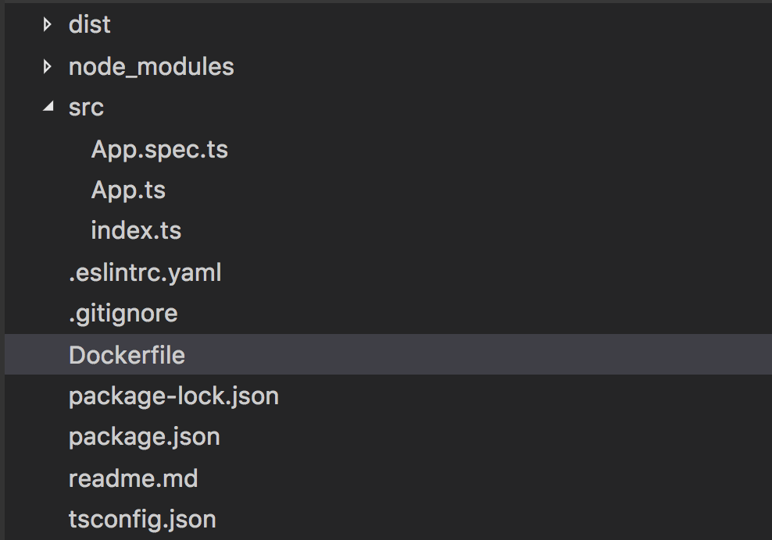Select package.json in the explorer
This screenshot has height=540, width=772.
coord(144,436)
